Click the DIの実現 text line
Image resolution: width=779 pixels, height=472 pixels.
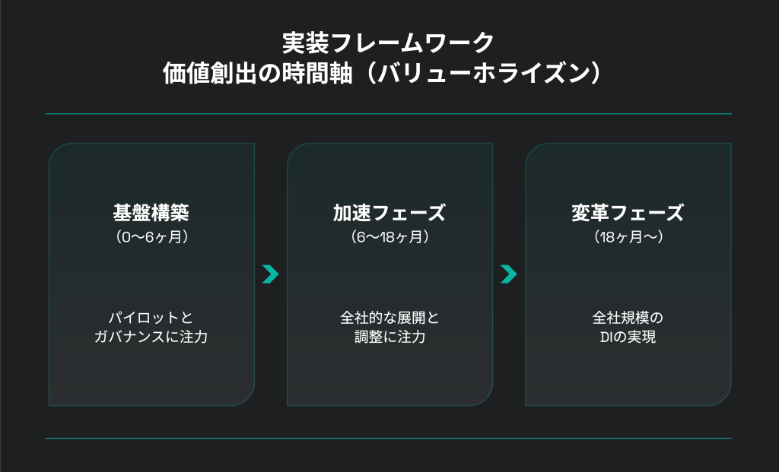[x=628, y=337]
